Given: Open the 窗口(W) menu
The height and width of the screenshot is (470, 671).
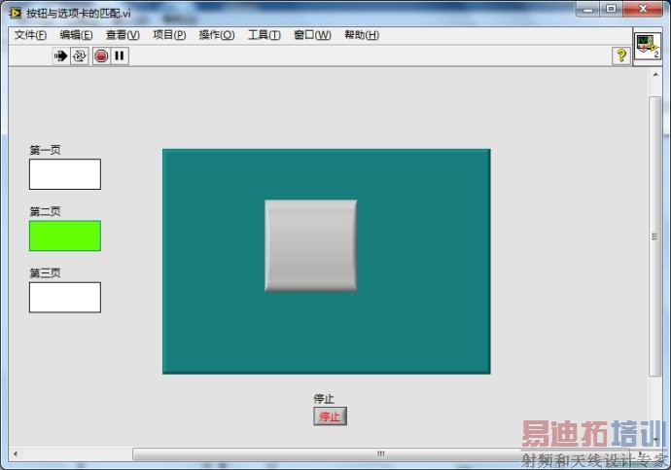Looking at the screenshot, I should click(312, 35).
